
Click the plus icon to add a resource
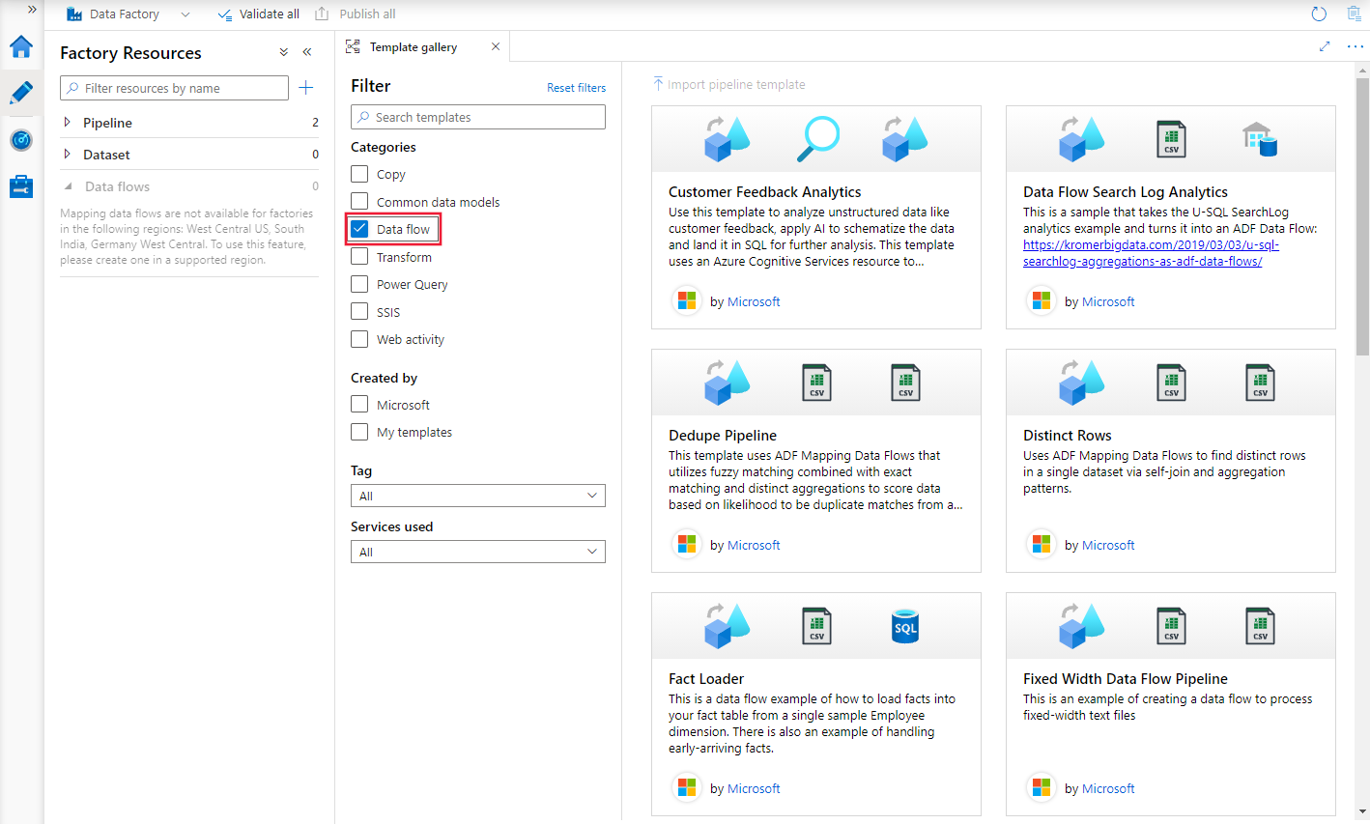pos(306,87)
